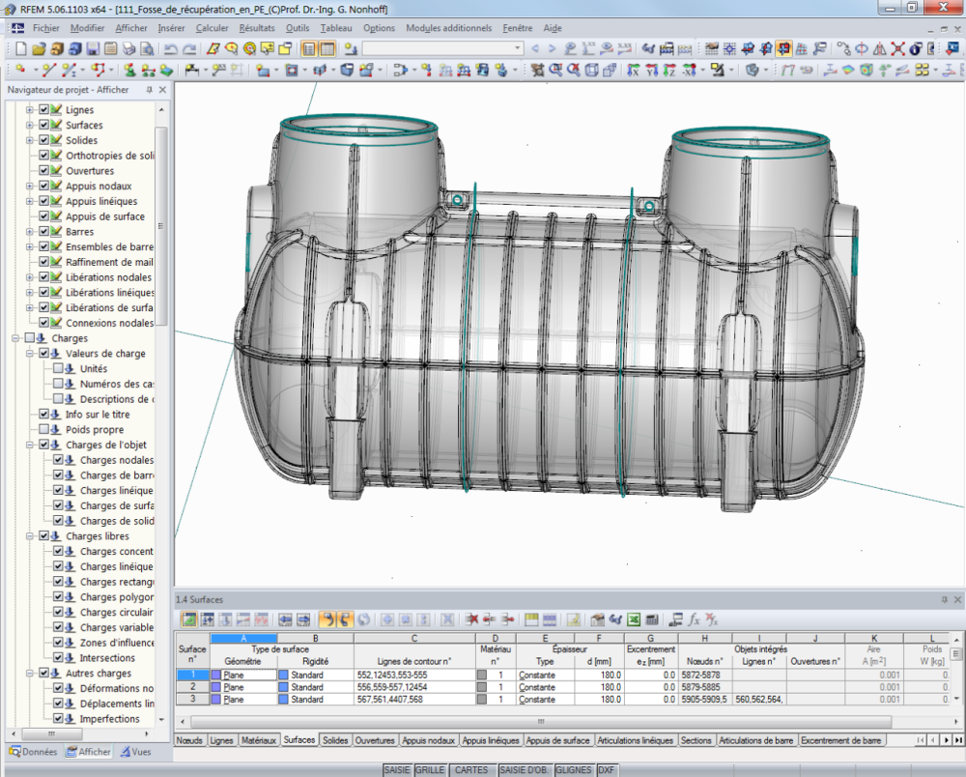Toggle the Ouvertures checkbox
The height and width of the screenshot is (777, 966).
[43, 171]
